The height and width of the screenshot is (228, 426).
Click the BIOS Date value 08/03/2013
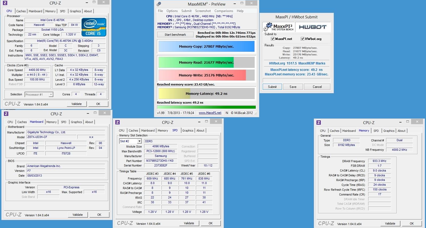(x=66, y=176)
